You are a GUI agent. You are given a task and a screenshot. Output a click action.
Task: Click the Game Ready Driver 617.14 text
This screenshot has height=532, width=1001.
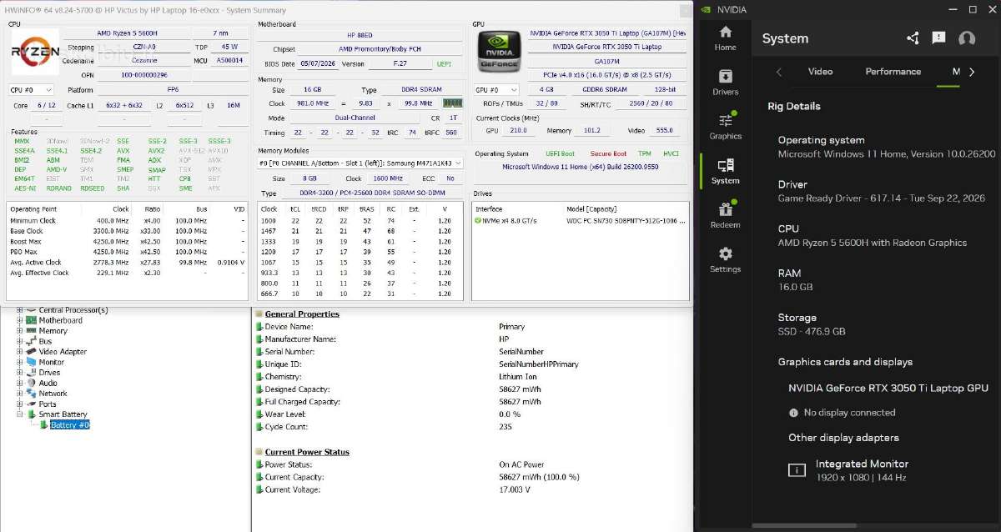(881, 198)
